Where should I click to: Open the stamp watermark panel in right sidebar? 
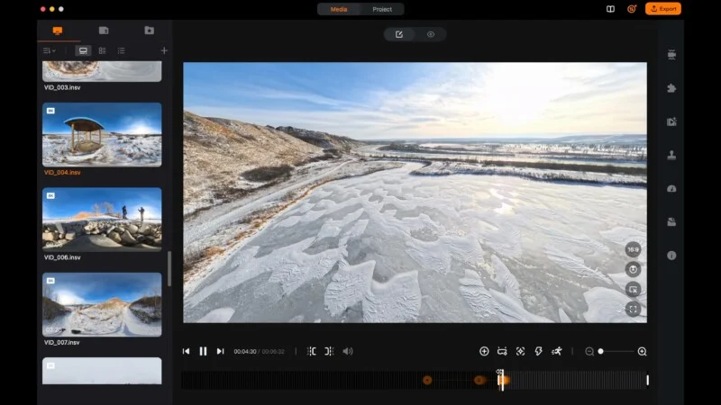tap(671, 155)
